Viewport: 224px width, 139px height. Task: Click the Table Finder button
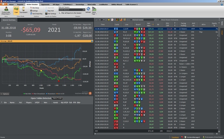pyautogui.click(x=57, y=98)
